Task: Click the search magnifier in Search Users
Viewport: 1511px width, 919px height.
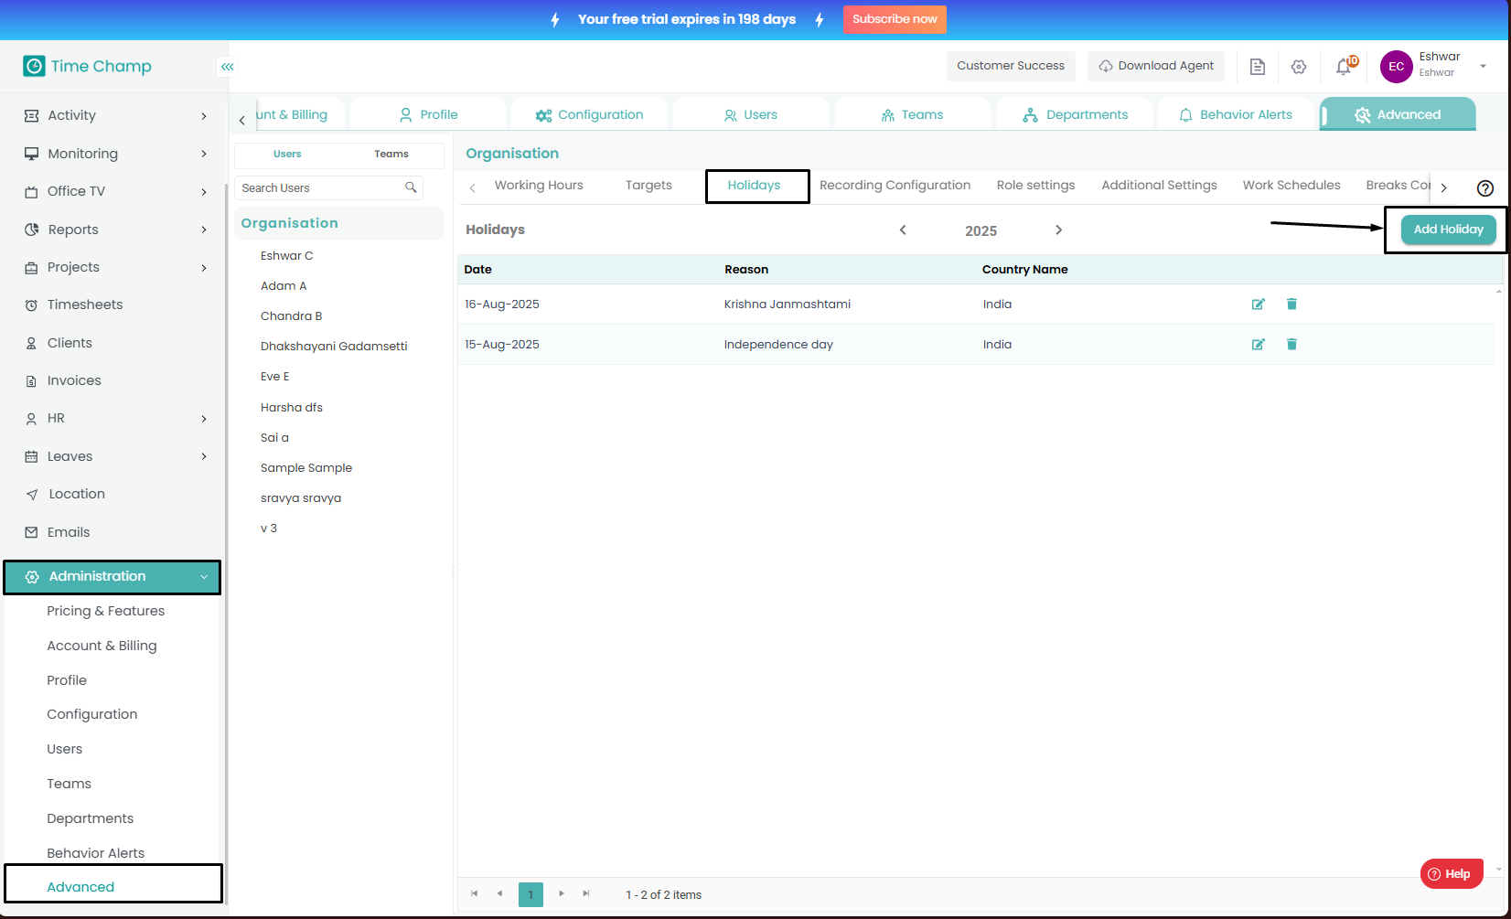Action: pyautogui.click(x=411, y=188)
